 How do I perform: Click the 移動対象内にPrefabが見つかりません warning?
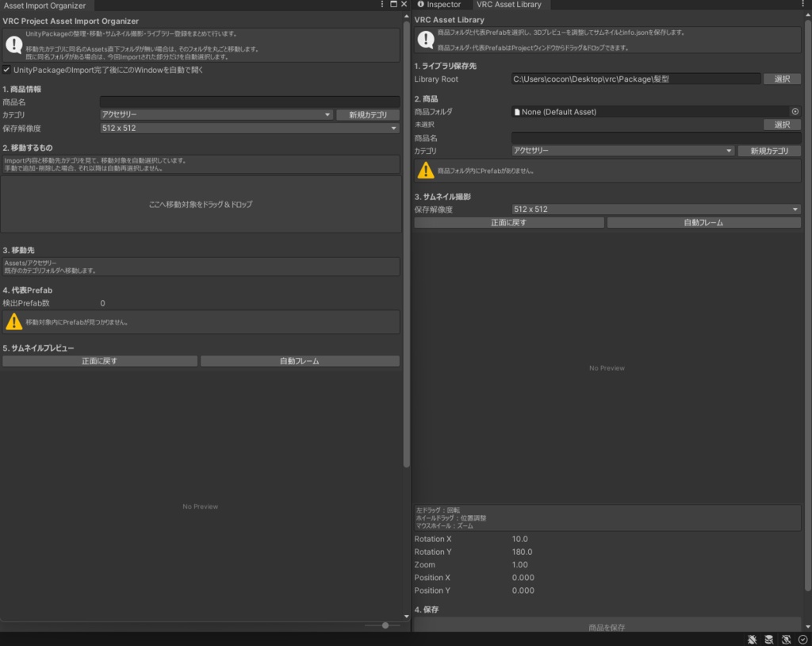click(x=201, y=322)
